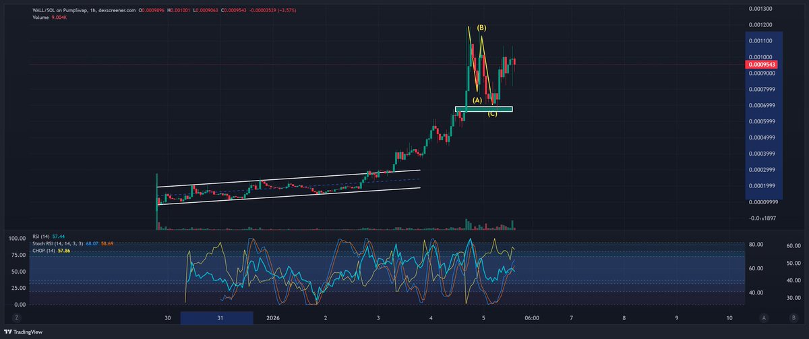Click the 2026 label on the time axis
809x339 pixels.
tap(272, 317)
